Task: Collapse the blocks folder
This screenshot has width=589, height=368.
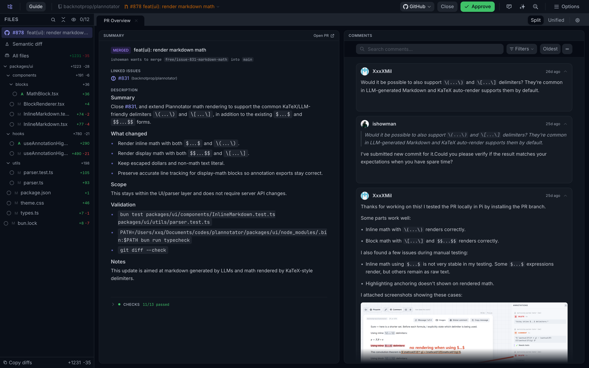Action: click(11, 84)
